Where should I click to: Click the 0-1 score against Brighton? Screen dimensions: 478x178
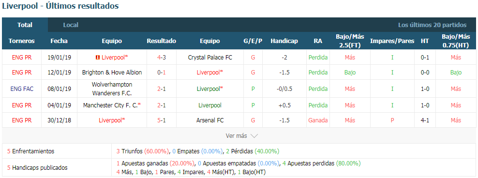point(162,73)
